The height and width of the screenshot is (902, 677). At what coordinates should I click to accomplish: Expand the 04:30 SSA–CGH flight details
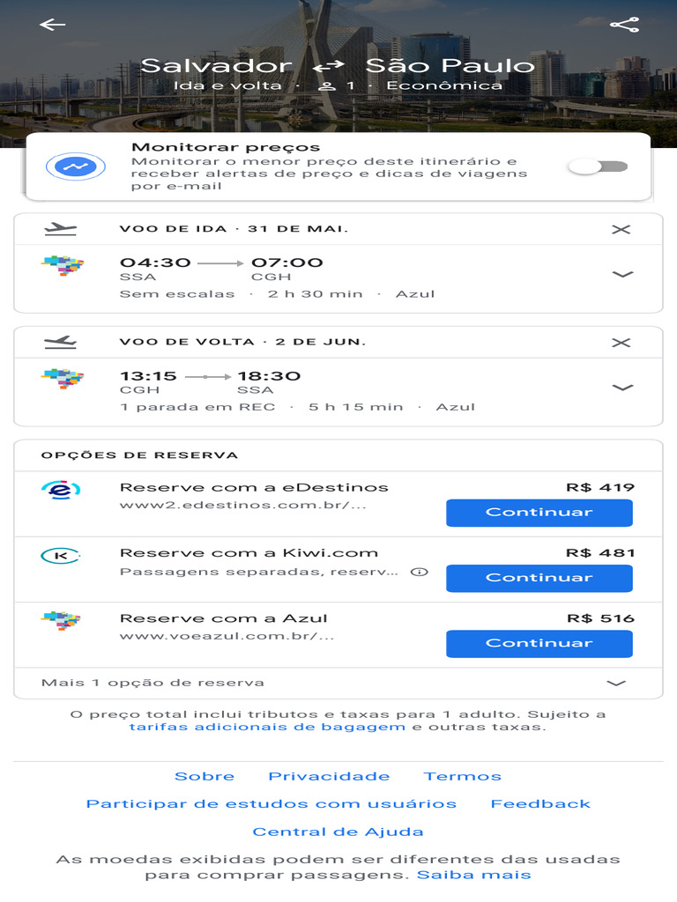[x=622, y=274]
